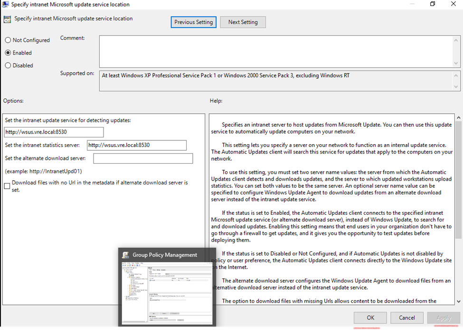Image resolution: width=463 pixels, height=330 pixels.
Task: Click the Help pane scroll-up arrow
Action: [x=458, y=118]
